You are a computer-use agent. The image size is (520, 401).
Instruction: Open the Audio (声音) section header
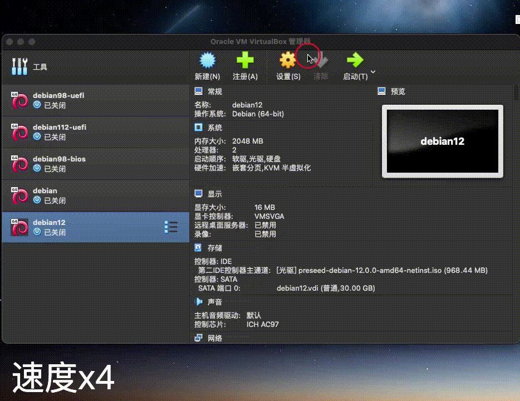coord(214,302)
